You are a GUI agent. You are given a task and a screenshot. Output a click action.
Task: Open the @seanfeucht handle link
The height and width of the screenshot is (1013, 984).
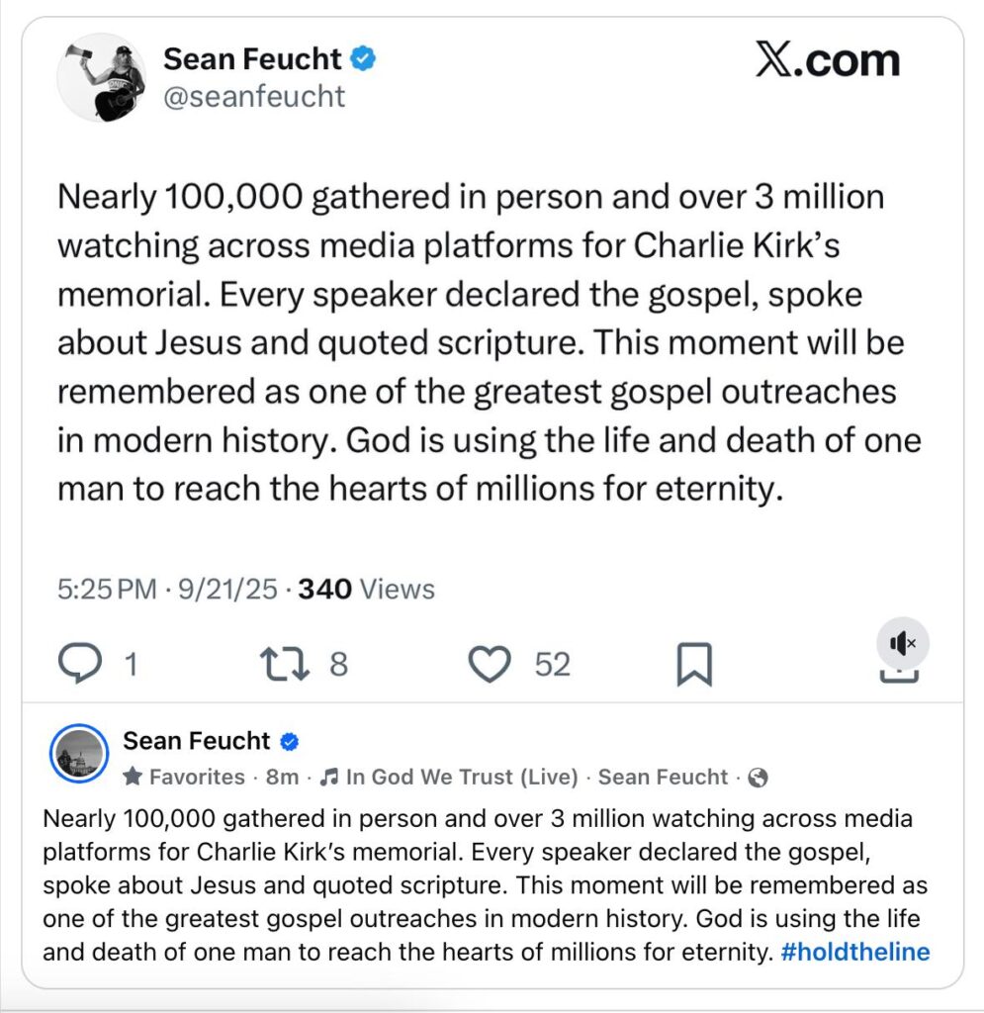(x=254, y=96)
